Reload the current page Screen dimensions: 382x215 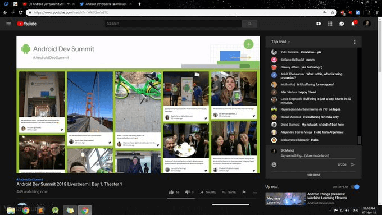coord(21,12)
